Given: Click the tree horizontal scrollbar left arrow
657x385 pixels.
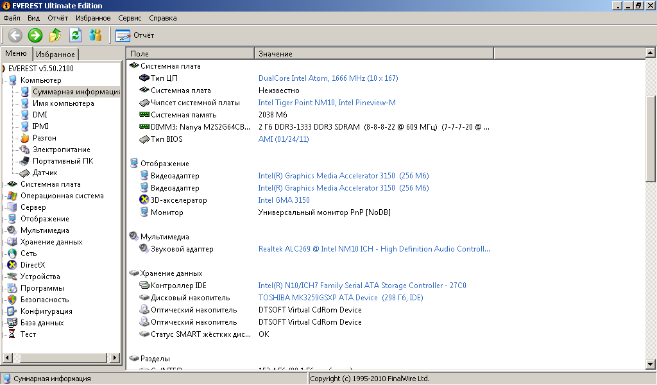Looking at the screenshot, I should point(8,358).
